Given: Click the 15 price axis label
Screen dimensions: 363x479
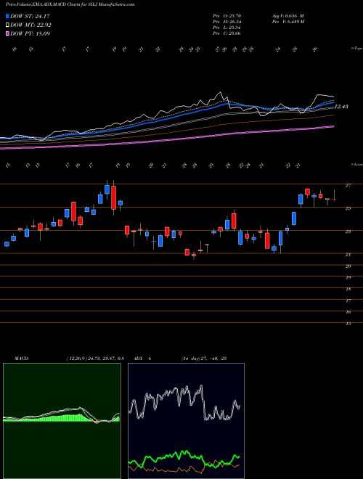Looking at the screenshot, I should (348, 324).
